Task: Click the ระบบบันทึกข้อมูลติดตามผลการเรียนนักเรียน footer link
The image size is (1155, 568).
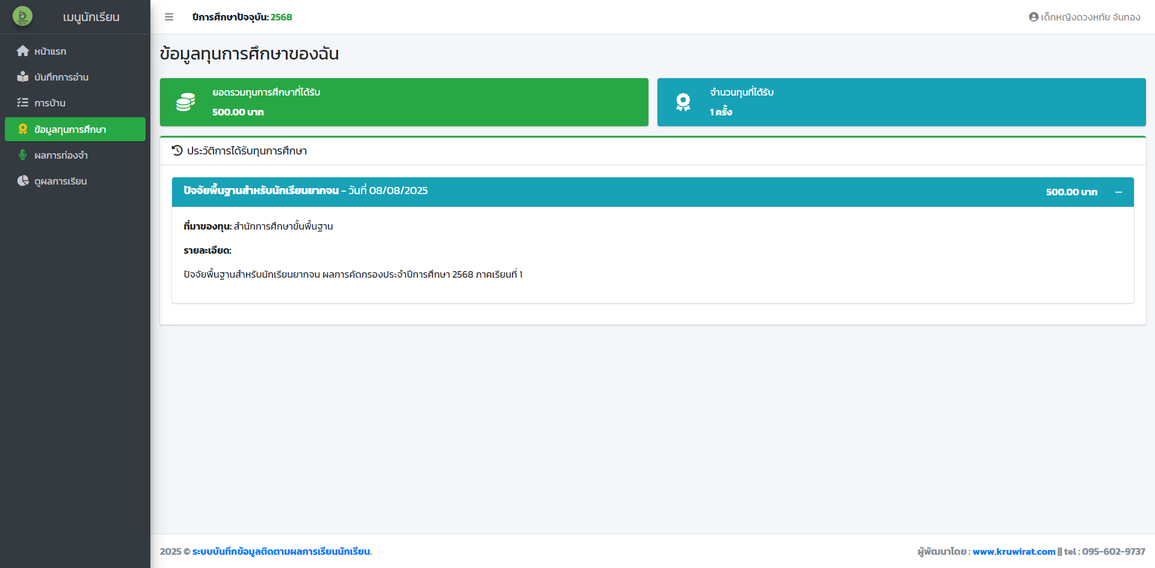Action: point(282,552)
